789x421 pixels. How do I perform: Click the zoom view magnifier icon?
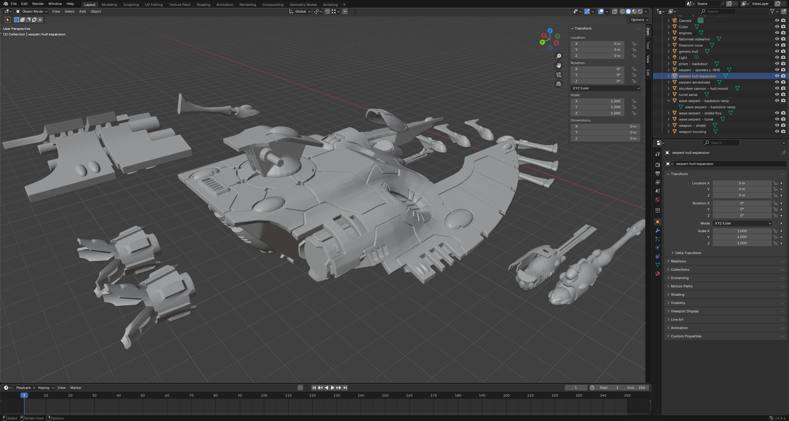(558, 56)
